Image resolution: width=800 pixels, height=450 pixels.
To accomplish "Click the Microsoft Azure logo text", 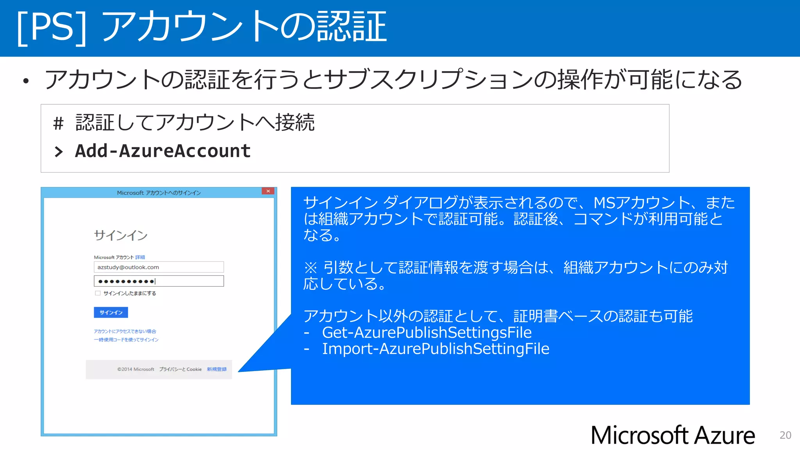I will pyautogui.click(x=673, y=435).
